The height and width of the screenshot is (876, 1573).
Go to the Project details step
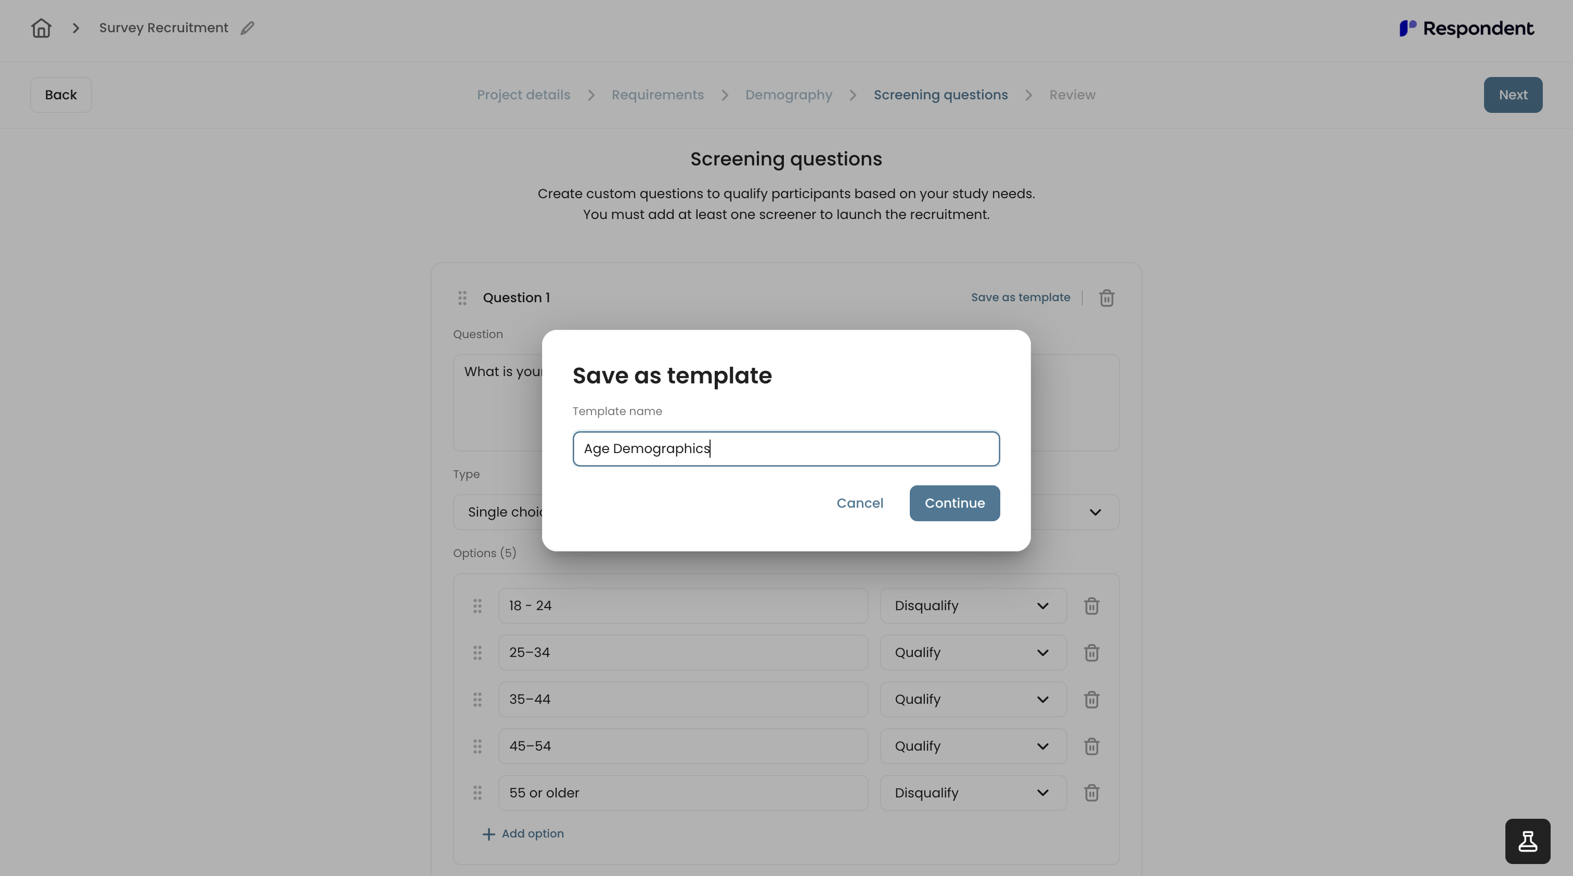523,95
